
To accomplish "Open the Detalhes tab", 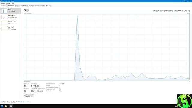I will pos(43,6).
